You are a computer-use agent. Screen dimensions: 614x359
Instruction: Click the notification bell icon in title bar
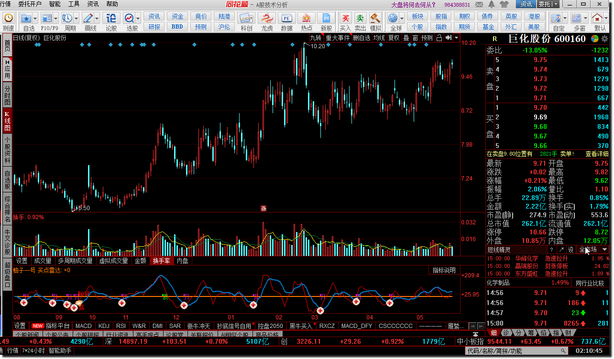[492, 4]
